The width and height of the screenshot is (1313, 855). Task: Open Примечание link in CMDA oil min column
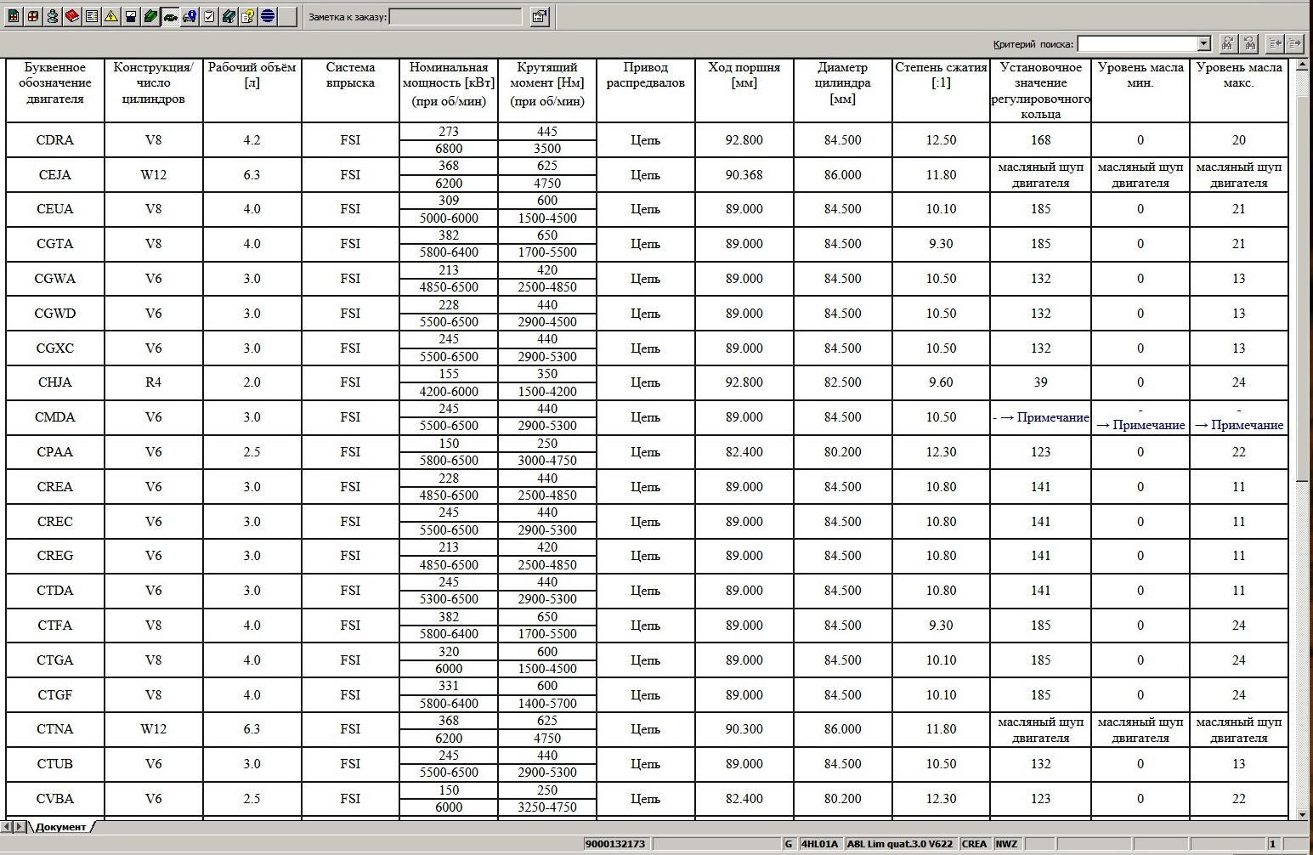tap(1140, 425)
